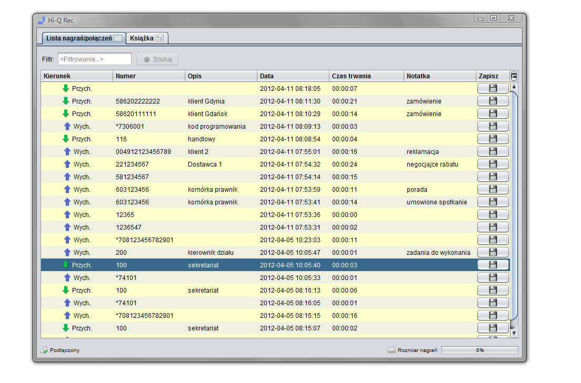Sort by Data column header
The height and width of the screenshot is (383, 581).
click(293, 76)
